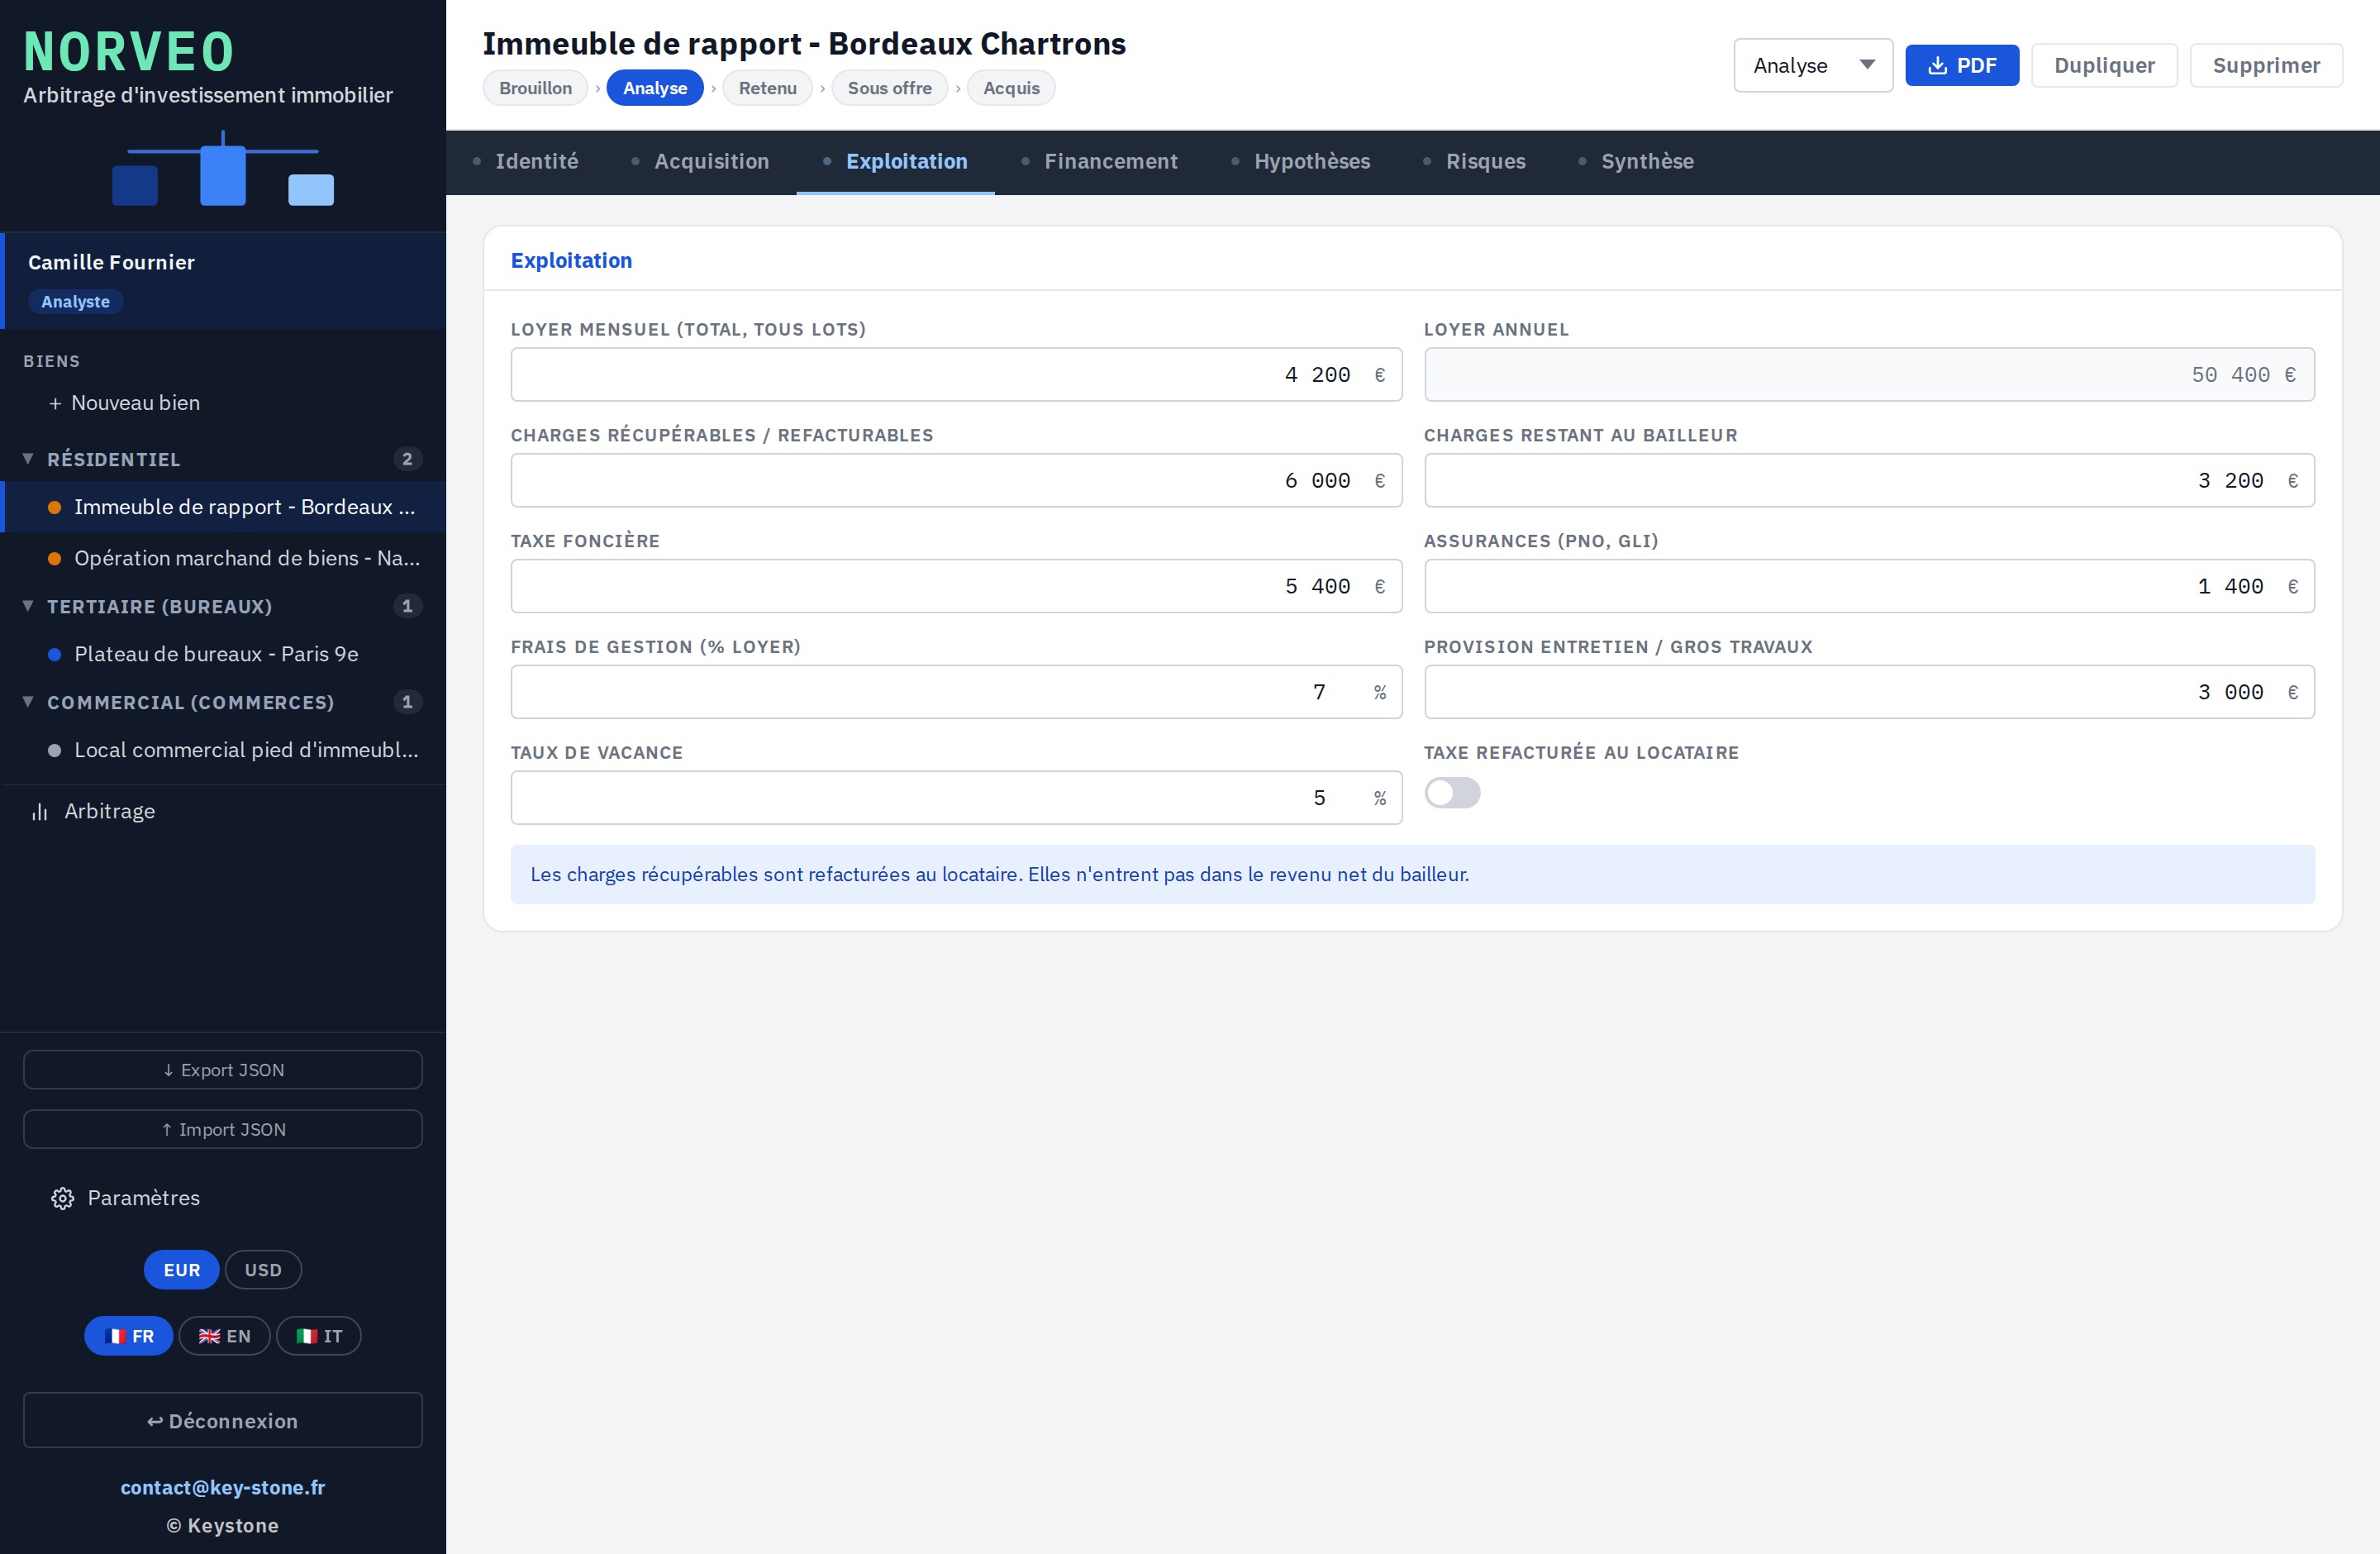Click the Arbitrage bar chart icon
2380x1554 pixels.
40,811
